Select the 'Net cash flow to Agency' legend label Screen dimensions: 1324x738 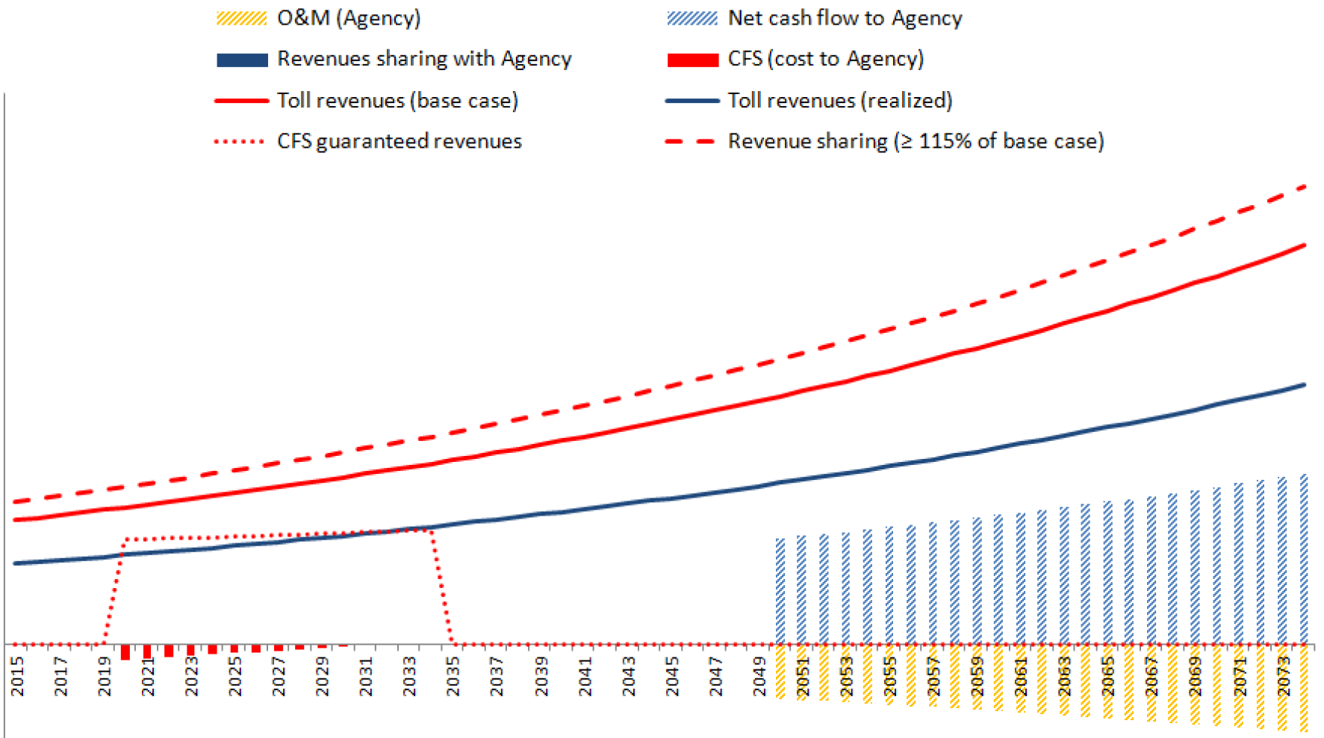click(845, 18)
